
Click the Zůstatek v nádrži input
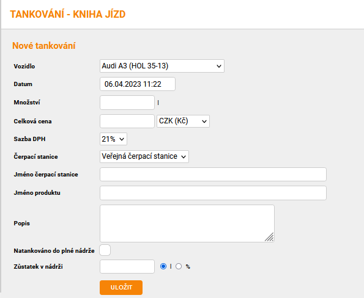coord(127,266)
